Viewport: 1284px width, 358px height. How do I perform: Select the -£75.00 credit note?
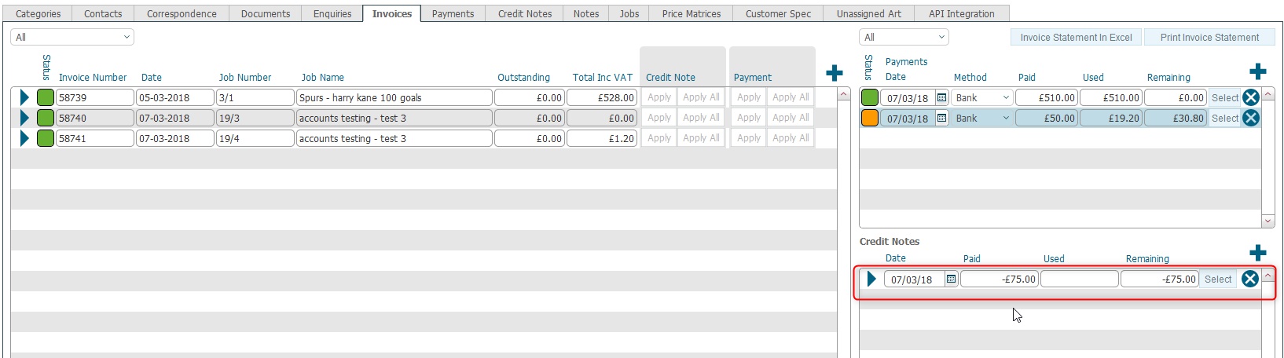pos(1218,279)
